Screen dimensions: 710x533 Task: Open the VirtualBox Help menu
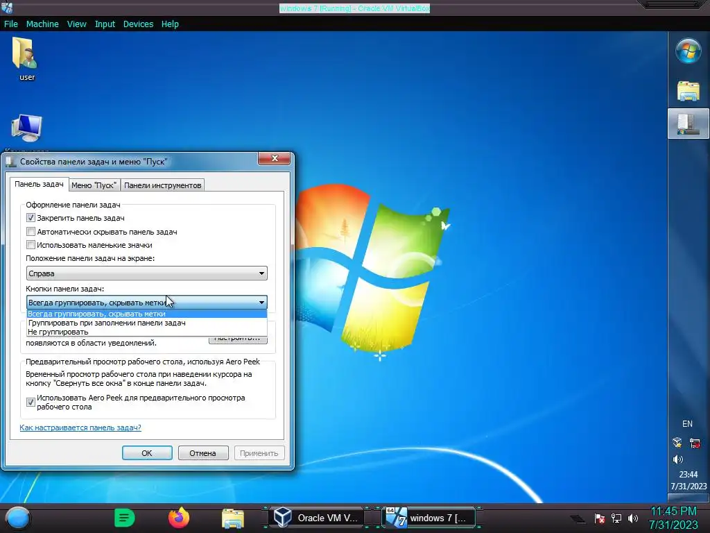tap(170, 24)
